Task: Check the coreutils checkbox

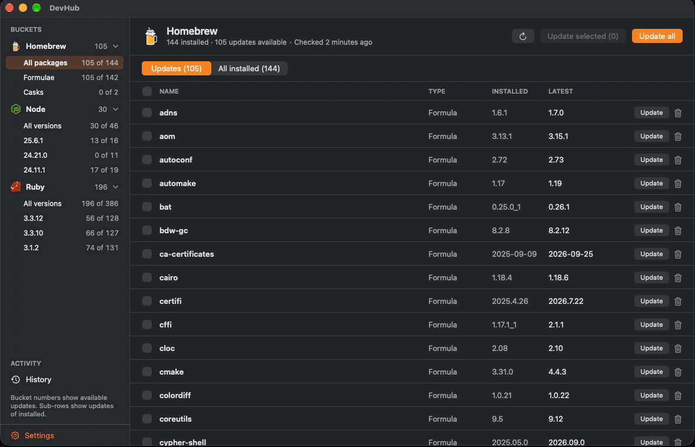Action: coord(147,419)
